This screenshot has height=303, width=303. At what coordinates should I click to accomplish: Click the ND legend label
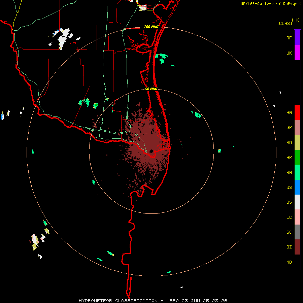pos(289,262)
